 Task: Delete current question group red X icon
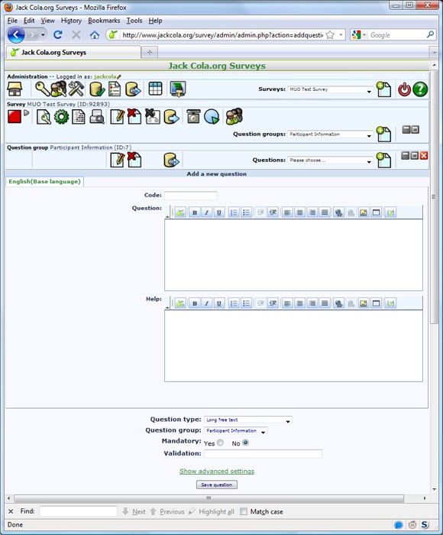pyautogui.click(x=134, y=160)
